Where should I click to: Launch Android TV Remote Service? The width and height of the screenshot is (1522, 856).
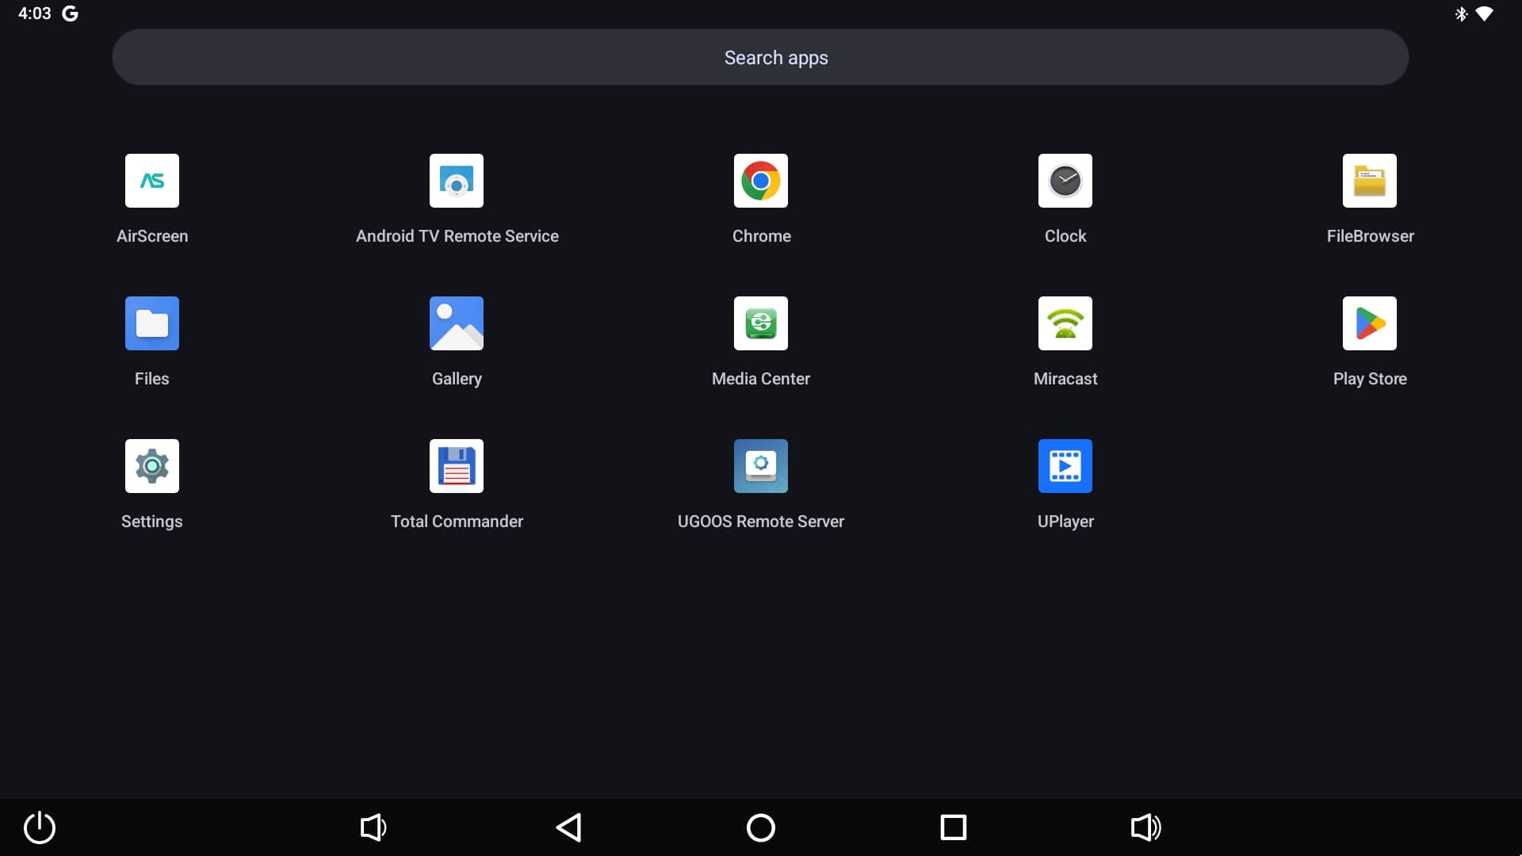point(456,181)
